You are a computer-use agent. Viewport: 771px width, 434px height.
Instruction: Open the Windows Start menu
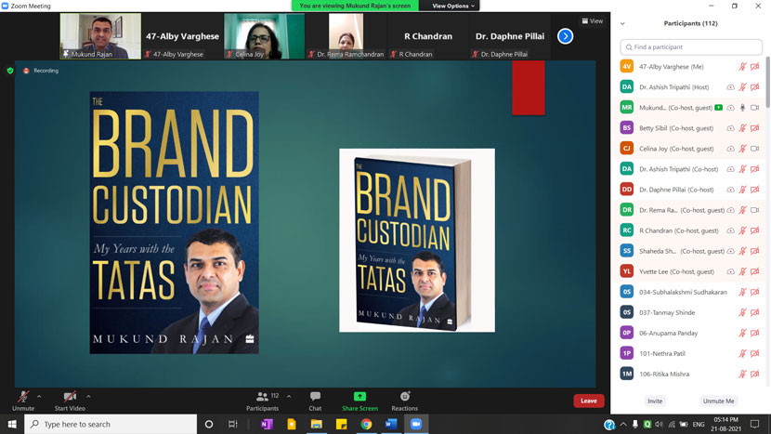12,424
